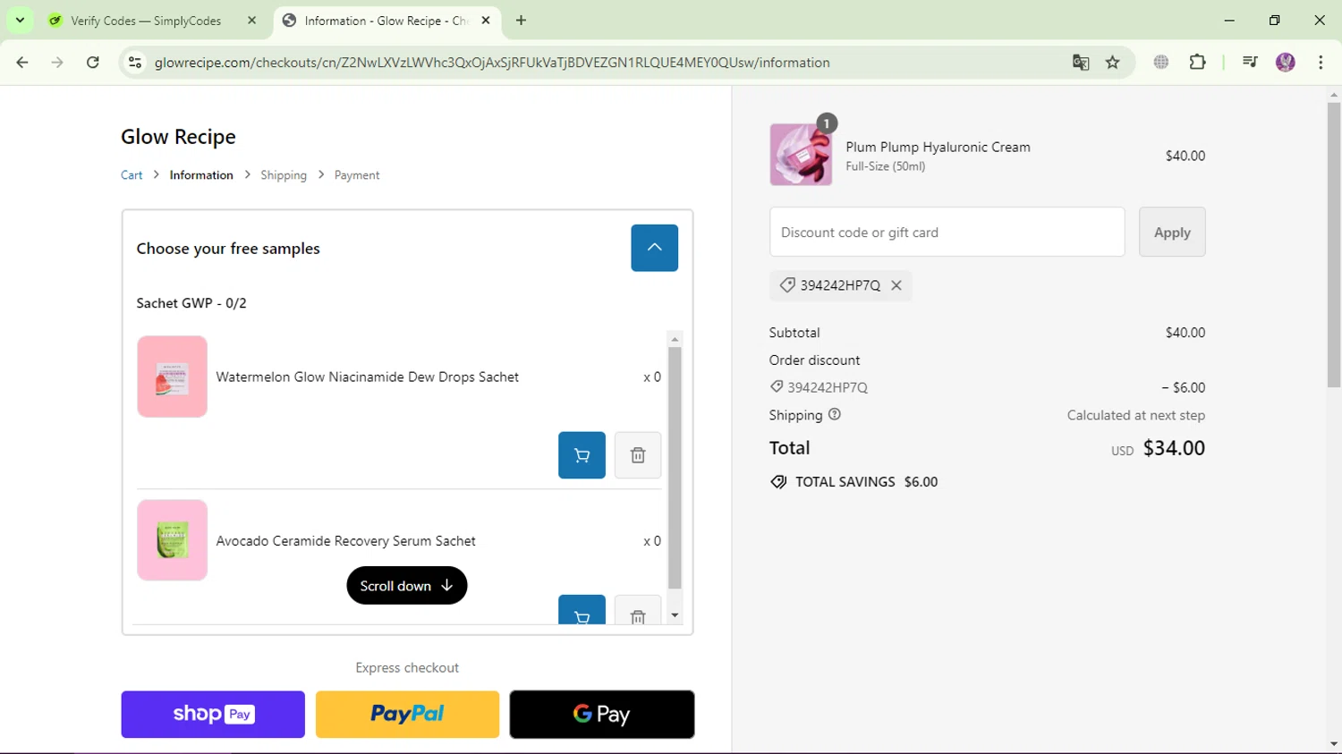Click samples list scroll up arrow
The height and width of the screenshot is (754, 1342).
[675, 339]
